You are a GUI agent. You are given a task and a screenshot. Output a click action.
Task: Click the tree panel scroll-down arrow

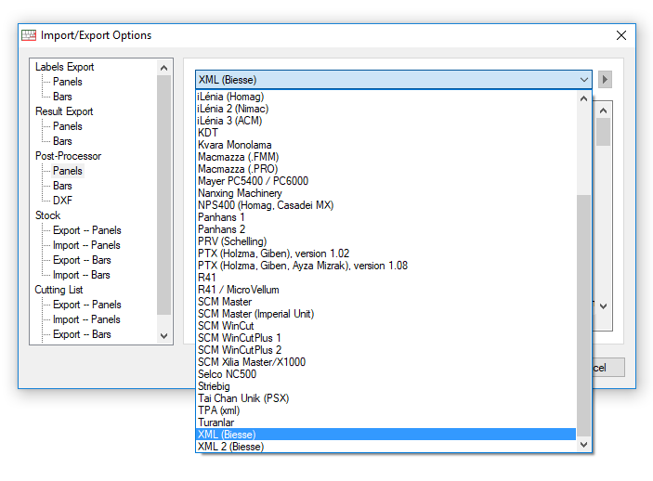pos(164,335)
